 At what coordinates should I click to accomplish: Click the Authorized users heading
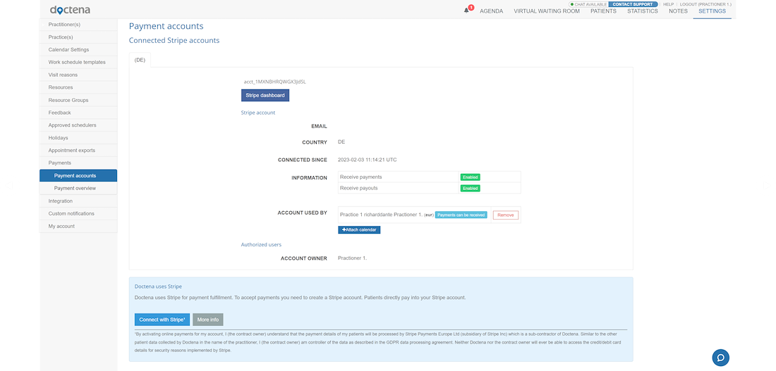click(x=261, y=244)
